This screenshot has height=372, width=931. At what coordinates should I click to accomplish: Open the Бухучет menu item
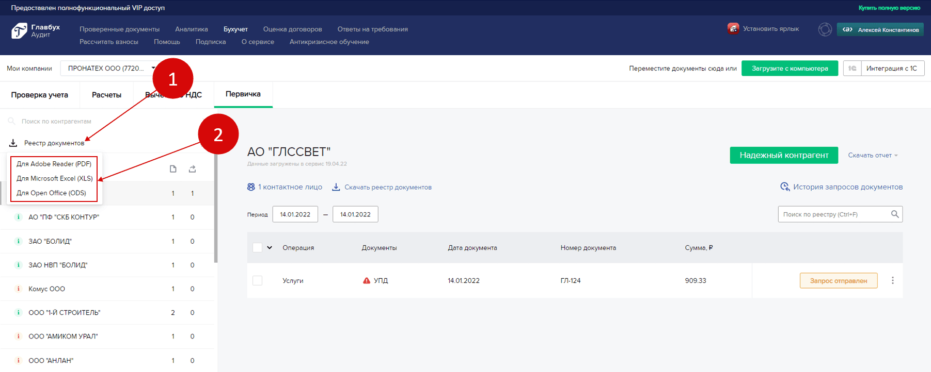235,29
